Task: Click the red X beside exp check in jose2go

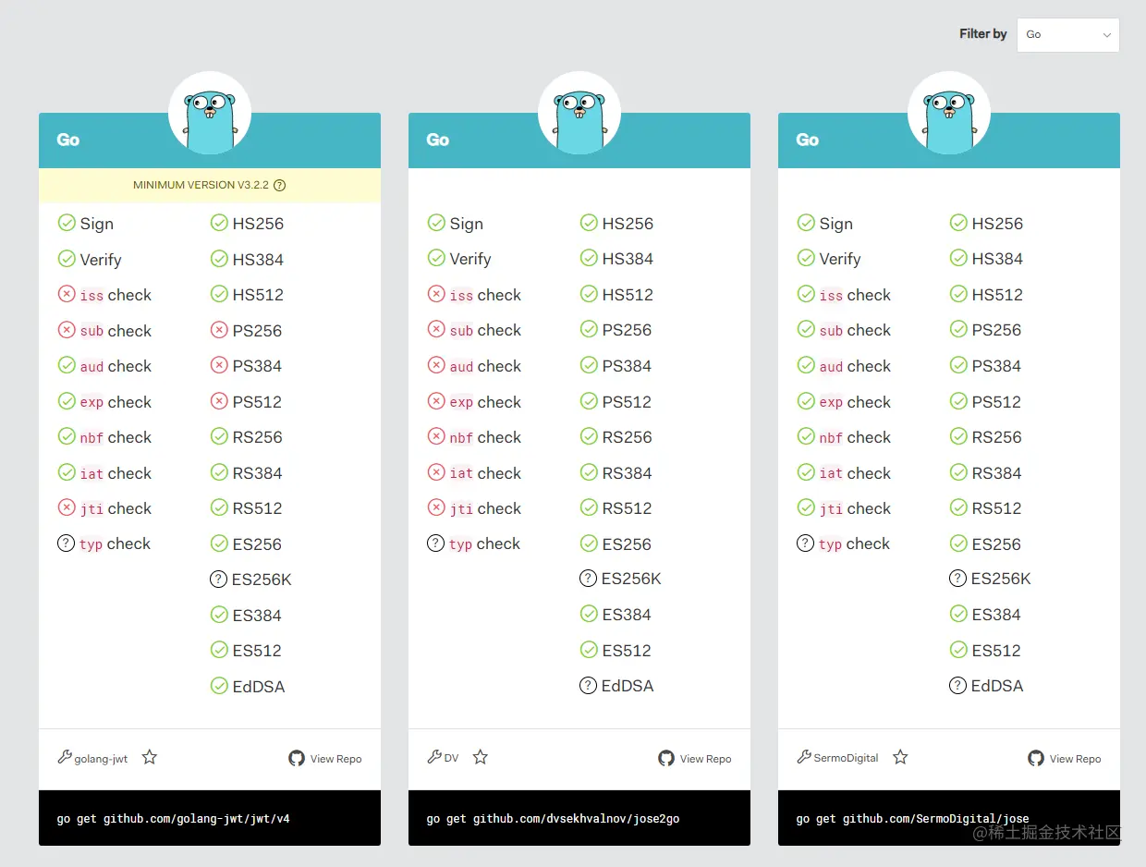Action: (x=436, y=401)
